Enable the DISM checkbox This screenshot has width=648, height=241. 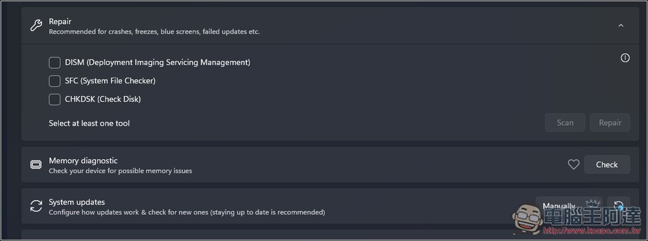(x=54, y=62)
